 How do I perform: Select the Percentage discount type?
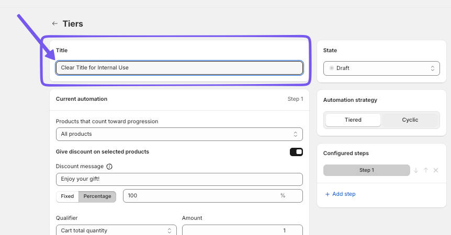97,196
